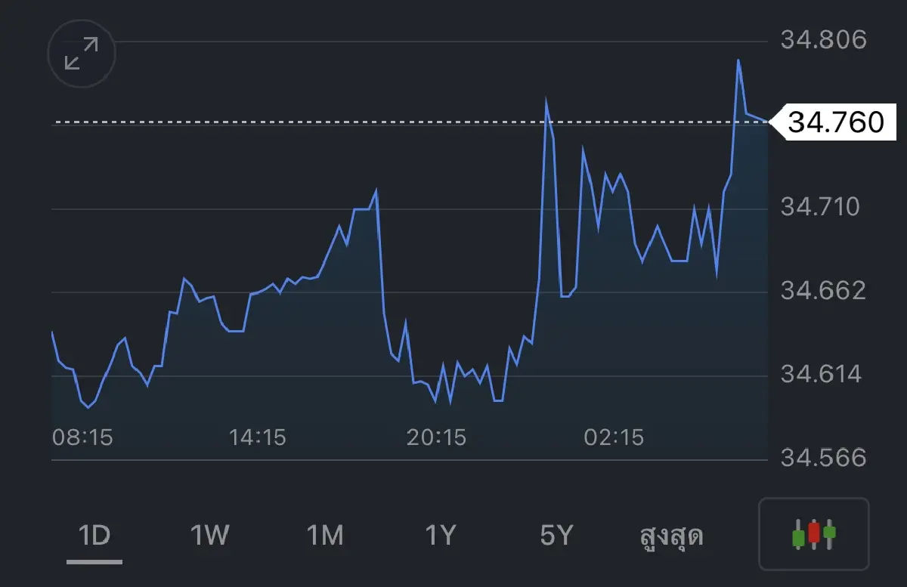
Task: Click the 34.566 axis value
Action: click(823, 458)
